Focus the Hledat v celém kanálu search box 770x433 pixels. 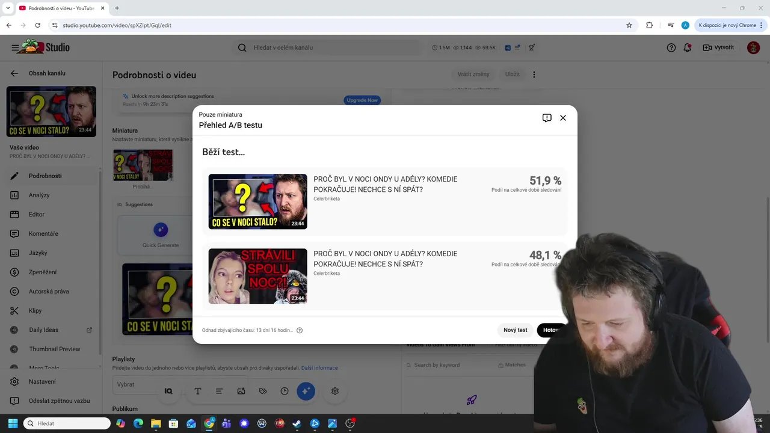(328, 48)
